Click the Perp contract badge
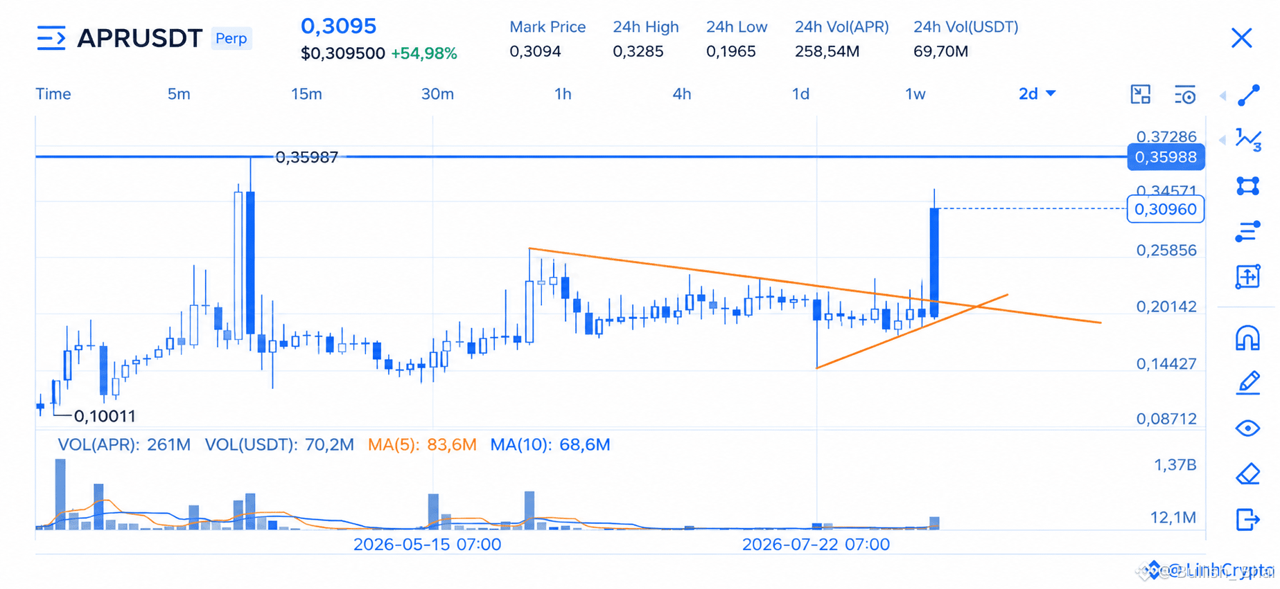The image size is (1280, 589). [231, 38]
